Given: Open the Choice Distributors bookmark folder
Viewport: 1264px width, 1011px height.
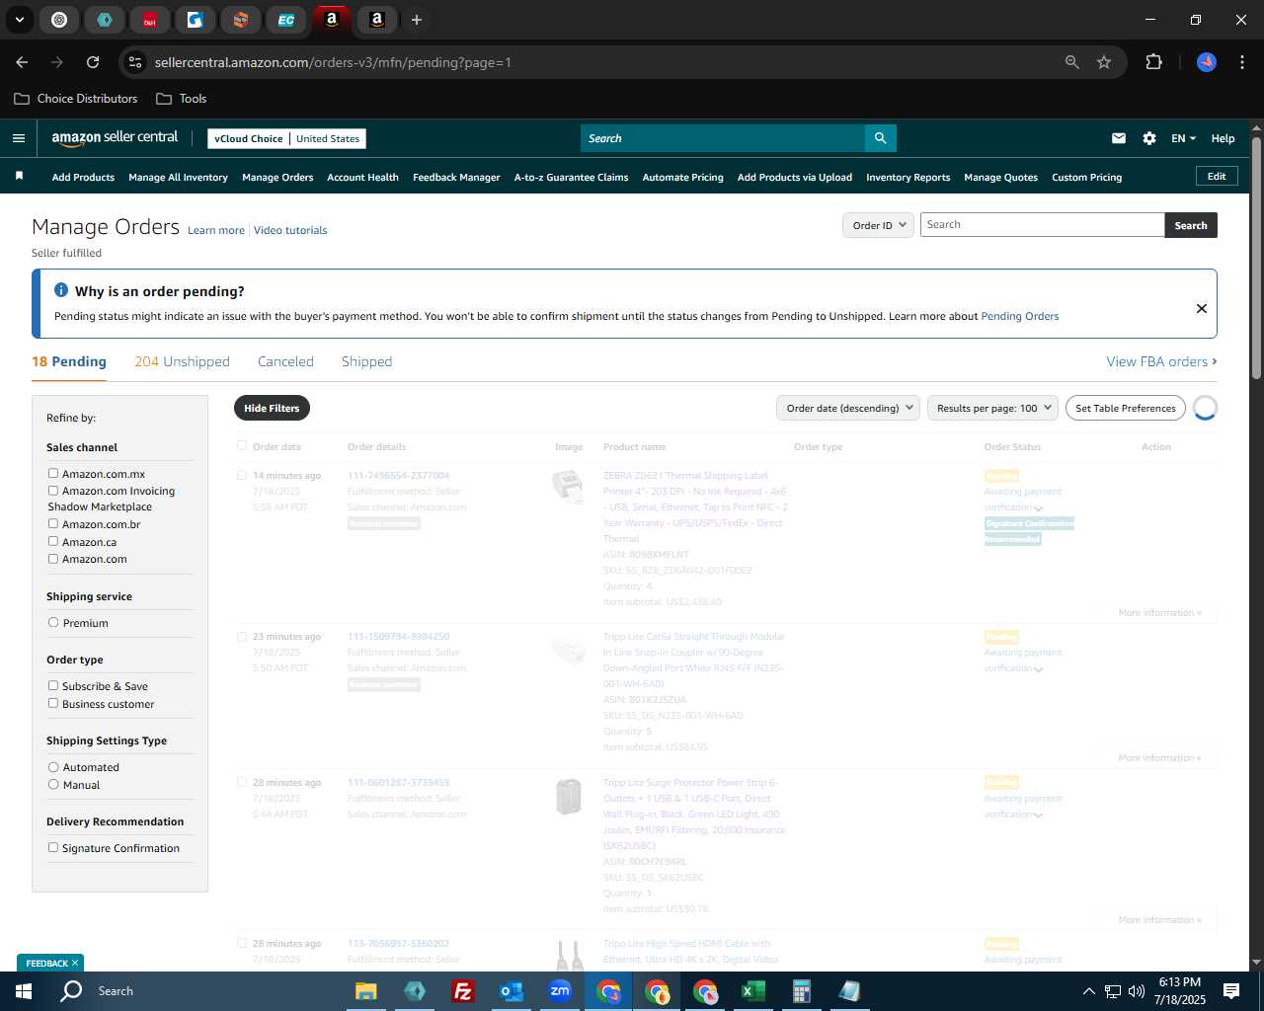Looking at the screenshot, I should pyautogui.click(x=76, y=99).
